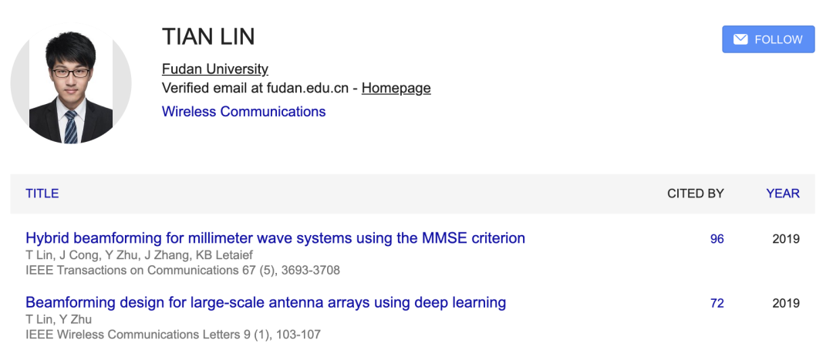Image resolution: width=833 pixels, height=350 pixels.
Task: Open the Beamforming design deep learning paper
Action: pyautogui.click(x=265, y=302)
